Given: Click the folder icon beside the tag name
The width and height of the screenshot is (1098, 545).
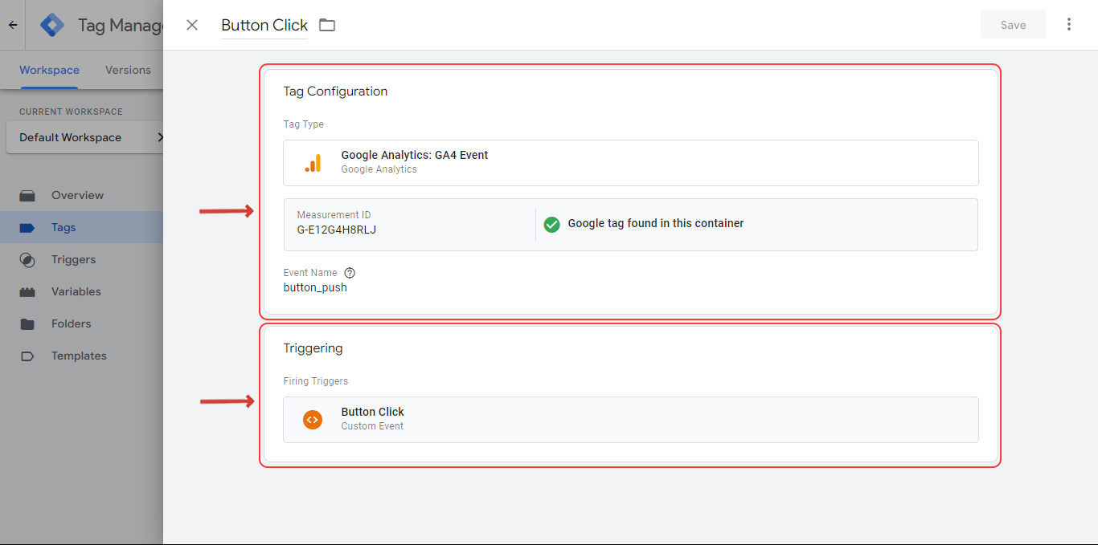Looking at the screenshot, I should [327, 25].
